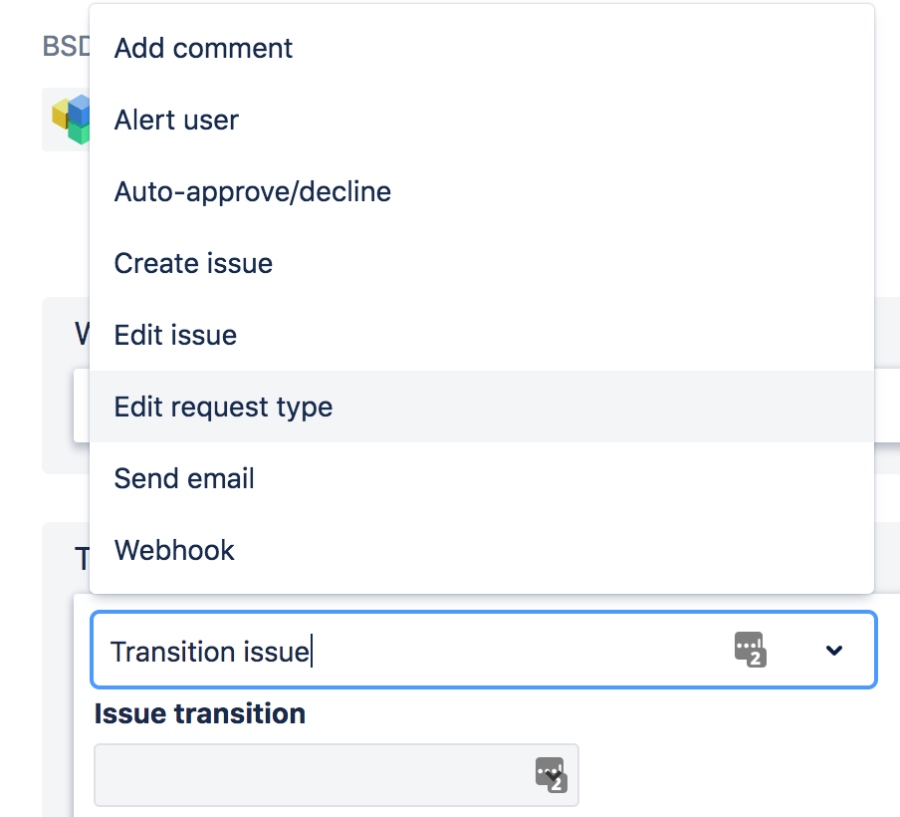Select Webhook from the action list
The height and width of the screenshot is (817, 900).
482,550
